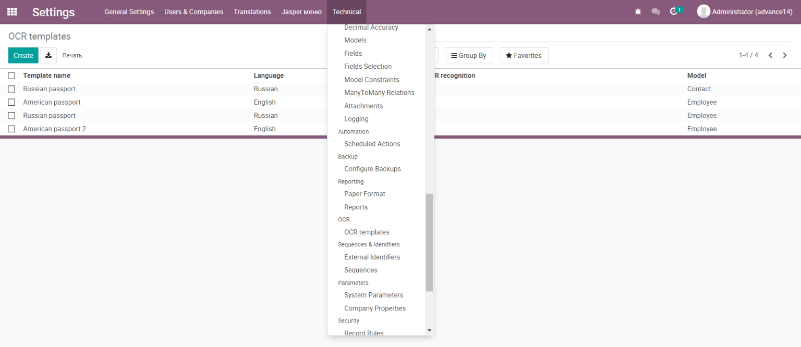The width and height of the screenshot is (801, 347).
Task: Open the conversations chat icon
Action: pos(656,11)
